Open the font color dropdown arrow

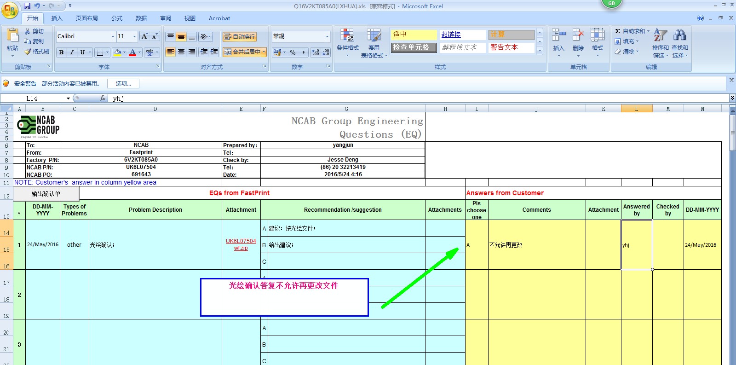139,52
